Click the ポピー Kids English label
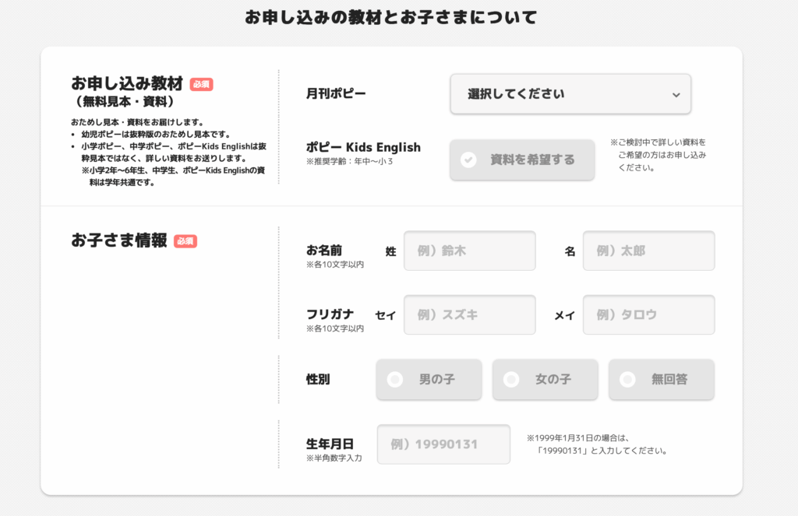798x516 pixels. 363,147
